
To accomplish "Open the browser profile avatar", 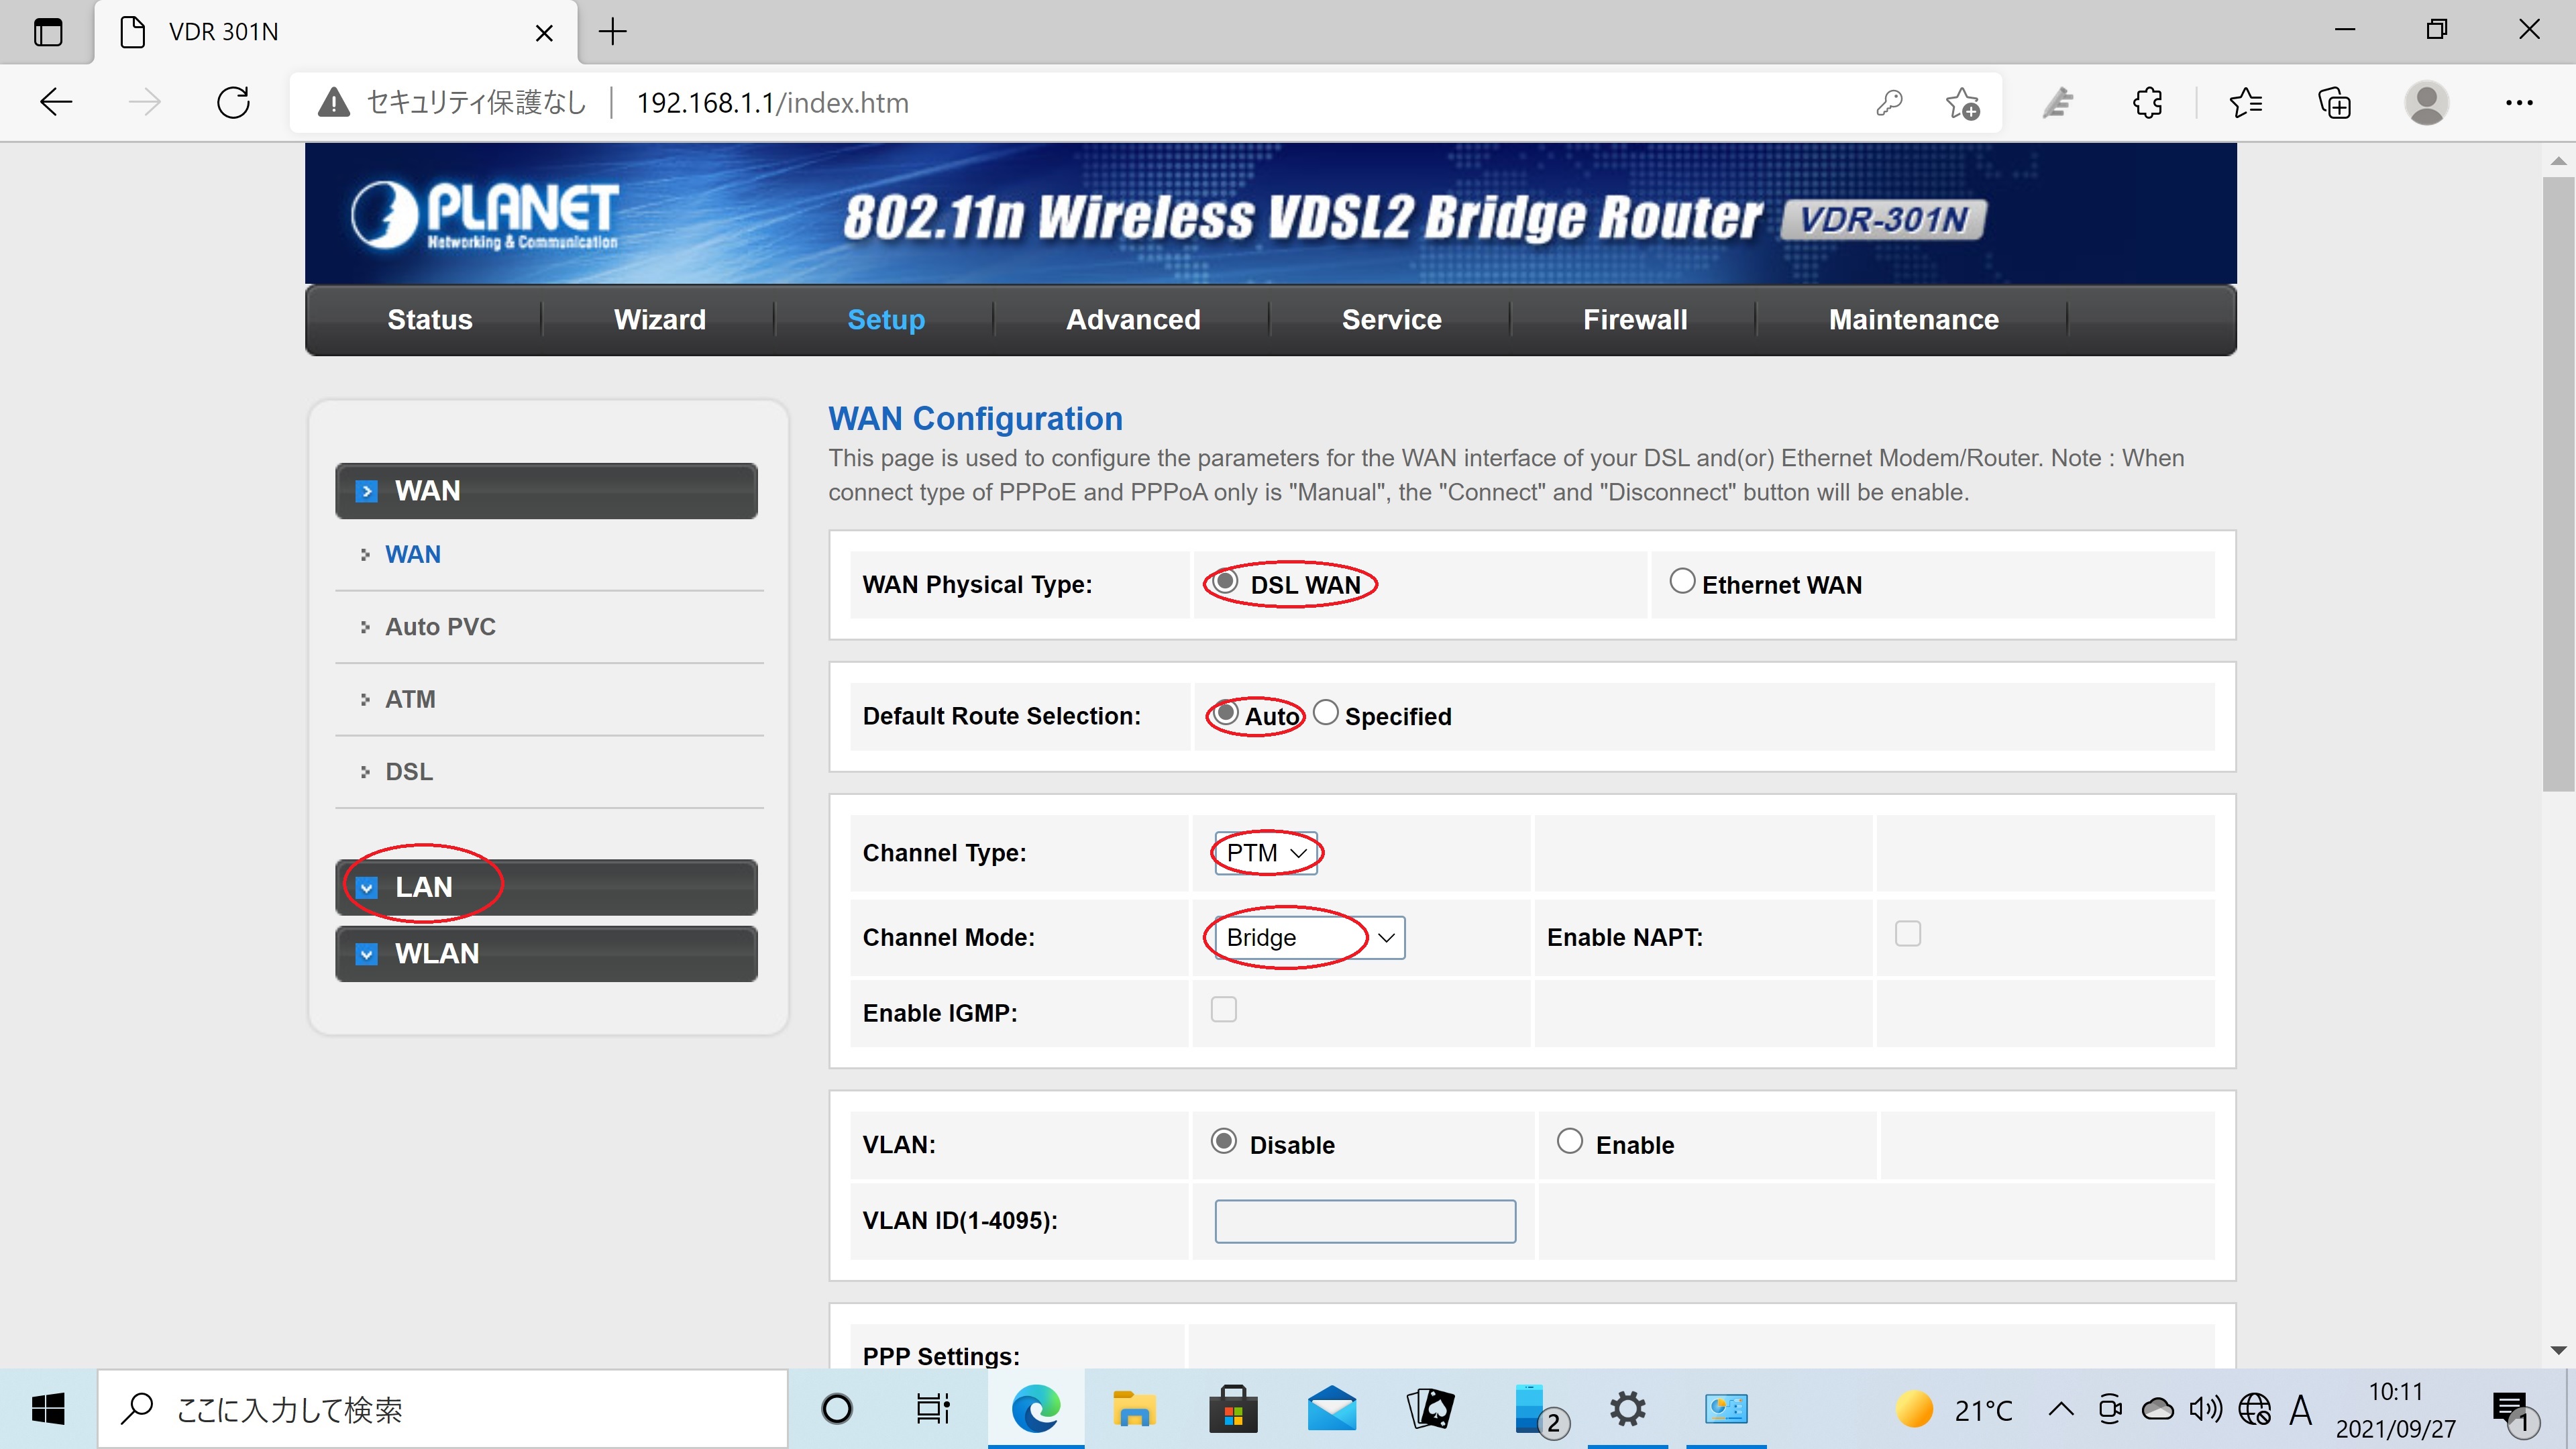I will [x=2426, y=102].
